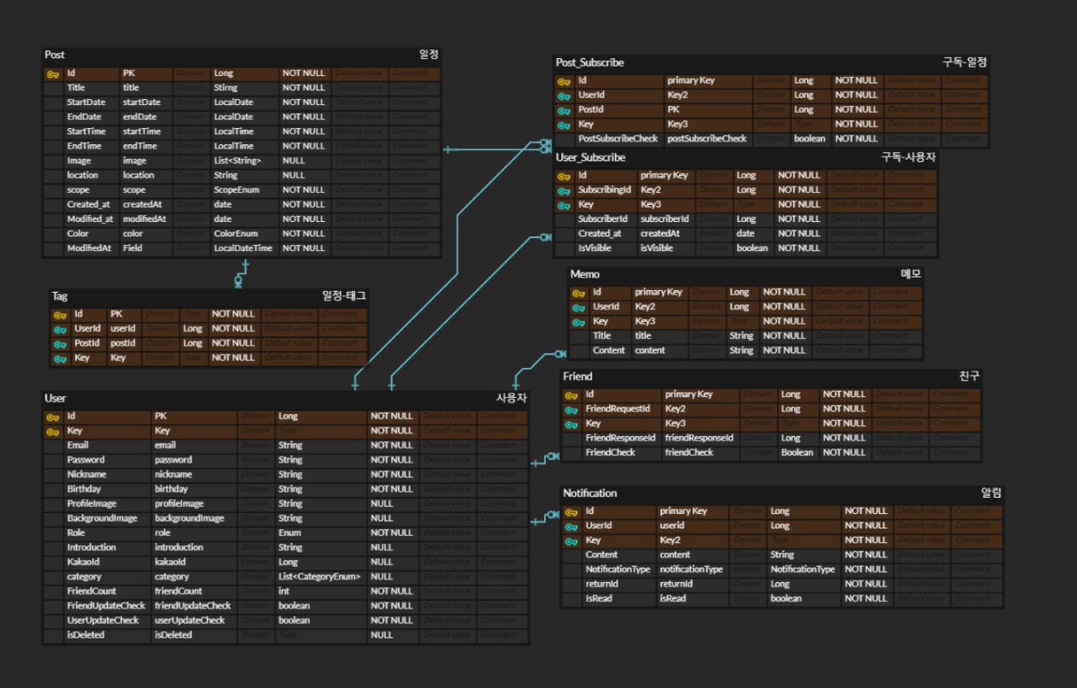Click the 'Boolean' type in Friend table
Image resolution: width=1077 pixels, height=688 pixels.
pos(797,452)
